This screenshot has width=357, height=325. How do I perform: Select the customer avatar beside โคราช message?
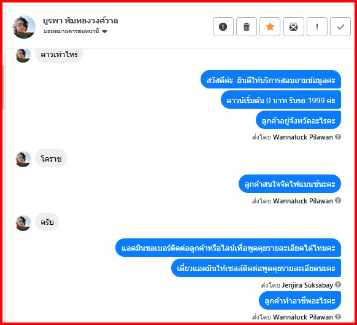[x=23, y=159]
